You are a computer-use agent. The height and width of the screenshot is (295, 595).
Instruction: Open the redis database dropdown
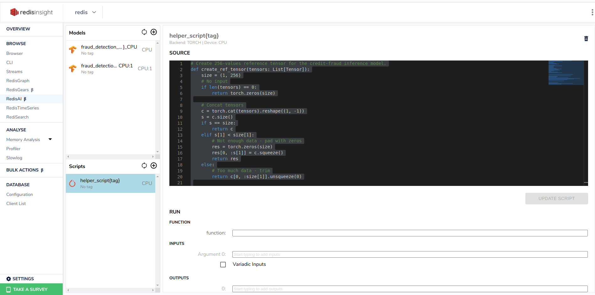85,12
